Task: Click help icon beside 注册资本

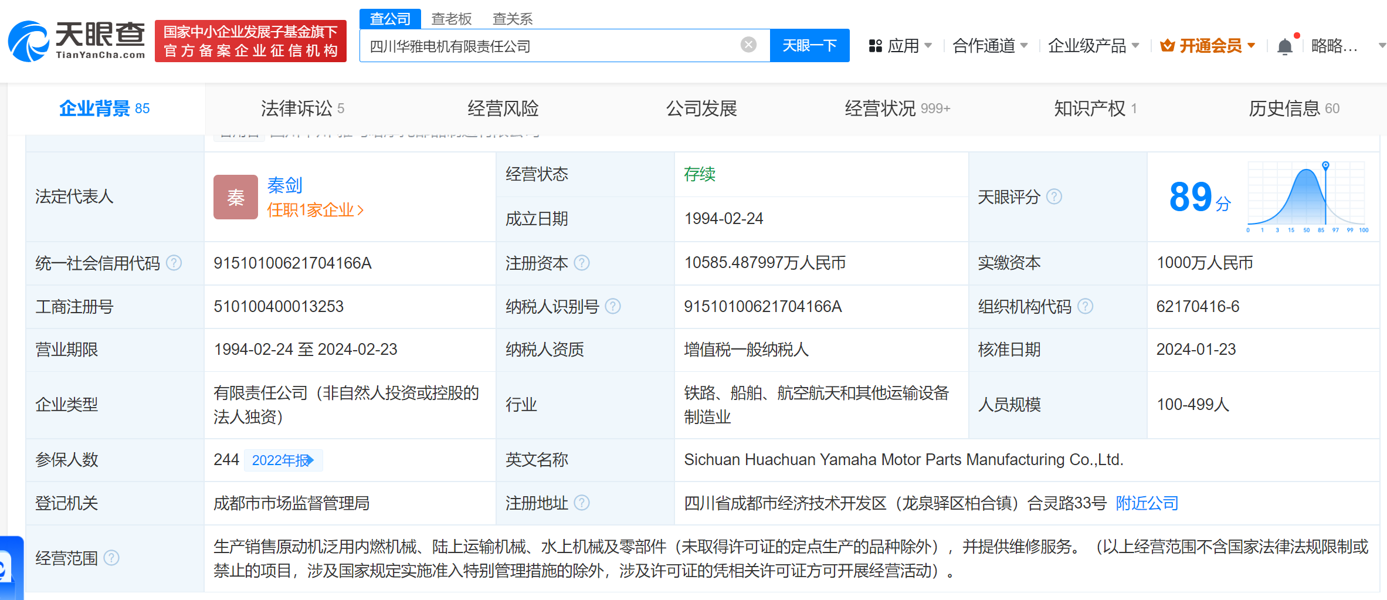Action: (x=582, y=263)
